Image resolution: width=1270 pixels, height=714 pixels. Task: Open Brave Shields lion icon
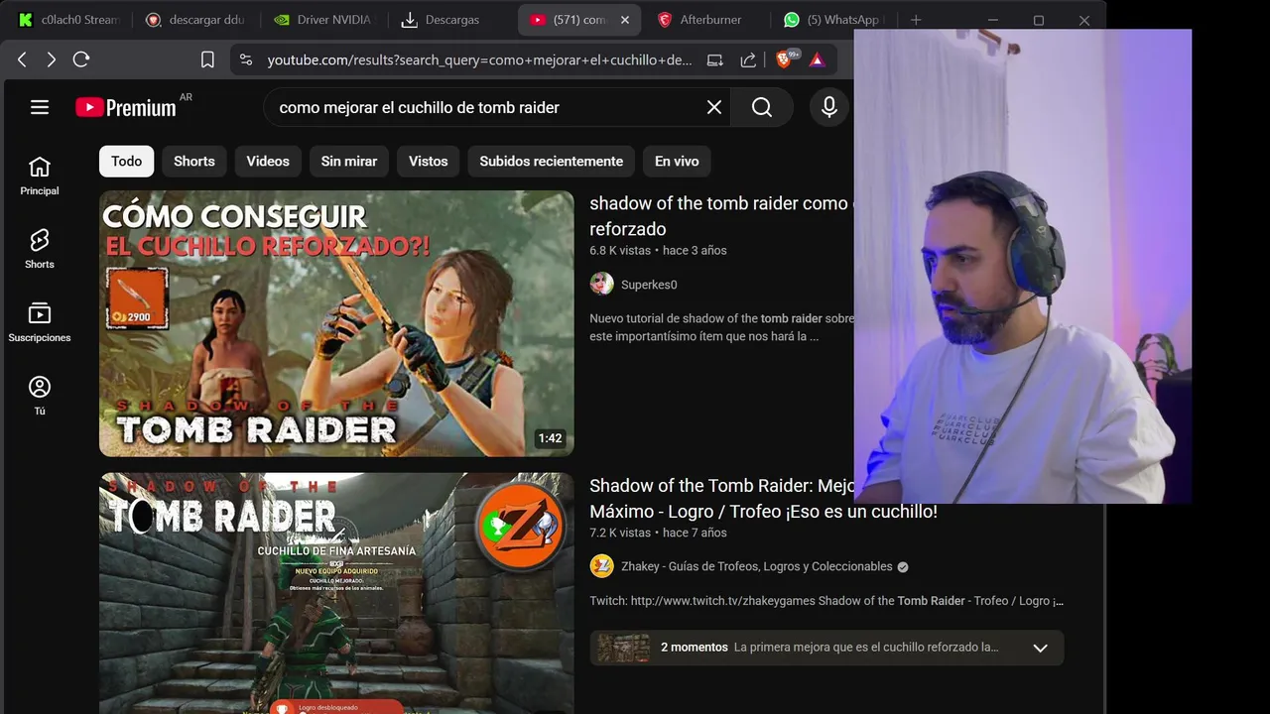[x=786, y=59]
